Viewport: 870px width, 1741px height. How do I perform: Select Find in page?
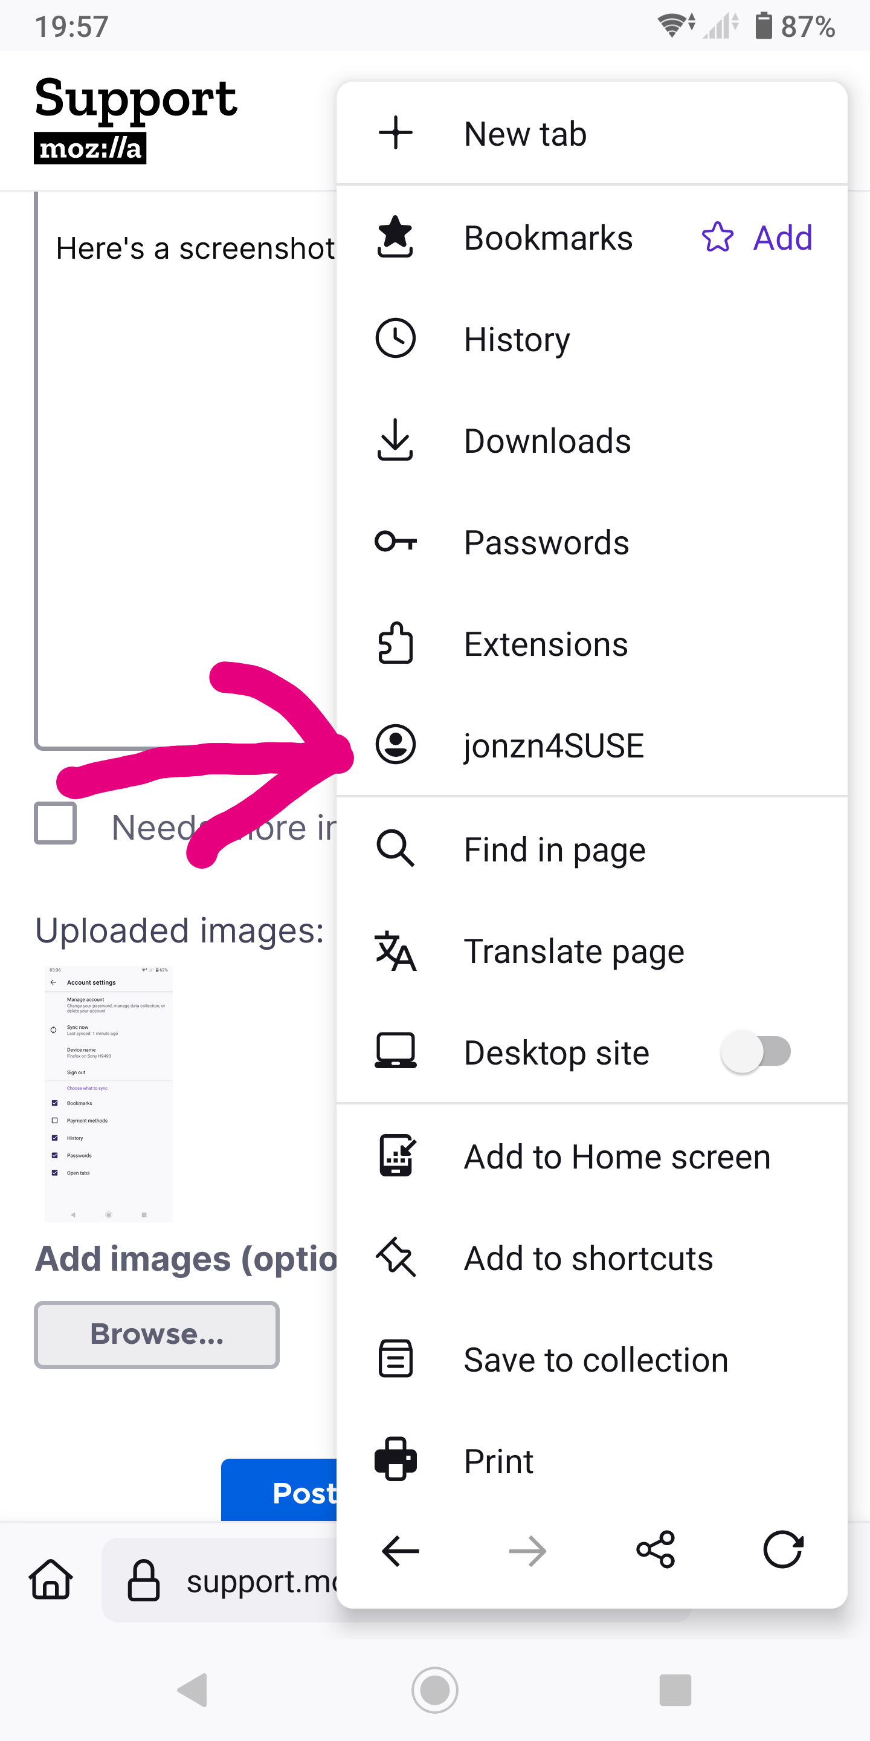(554, 849)
